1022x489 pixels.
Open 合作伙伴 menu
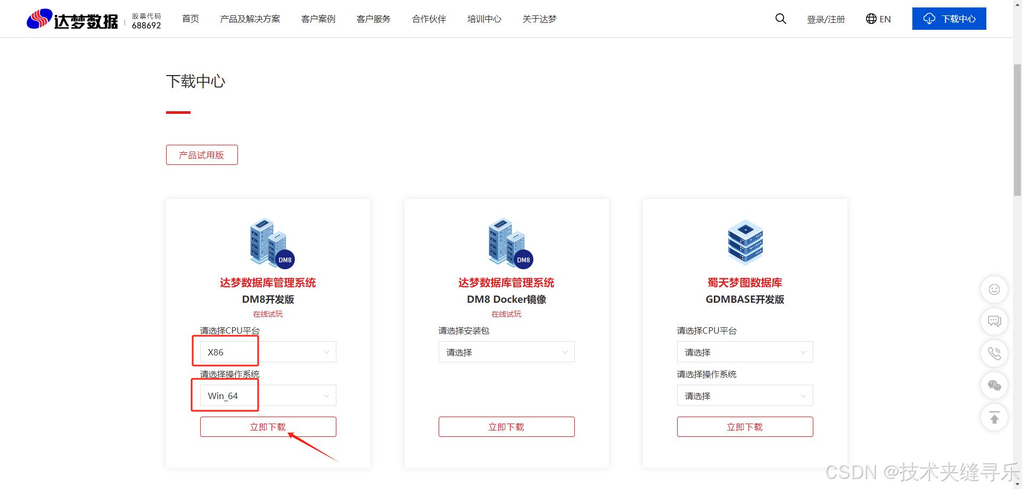point(429,19)
